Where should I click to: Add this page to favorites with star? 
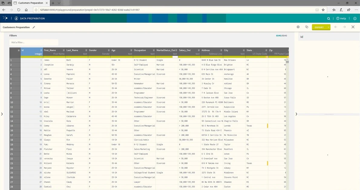(x=323, y=10)
